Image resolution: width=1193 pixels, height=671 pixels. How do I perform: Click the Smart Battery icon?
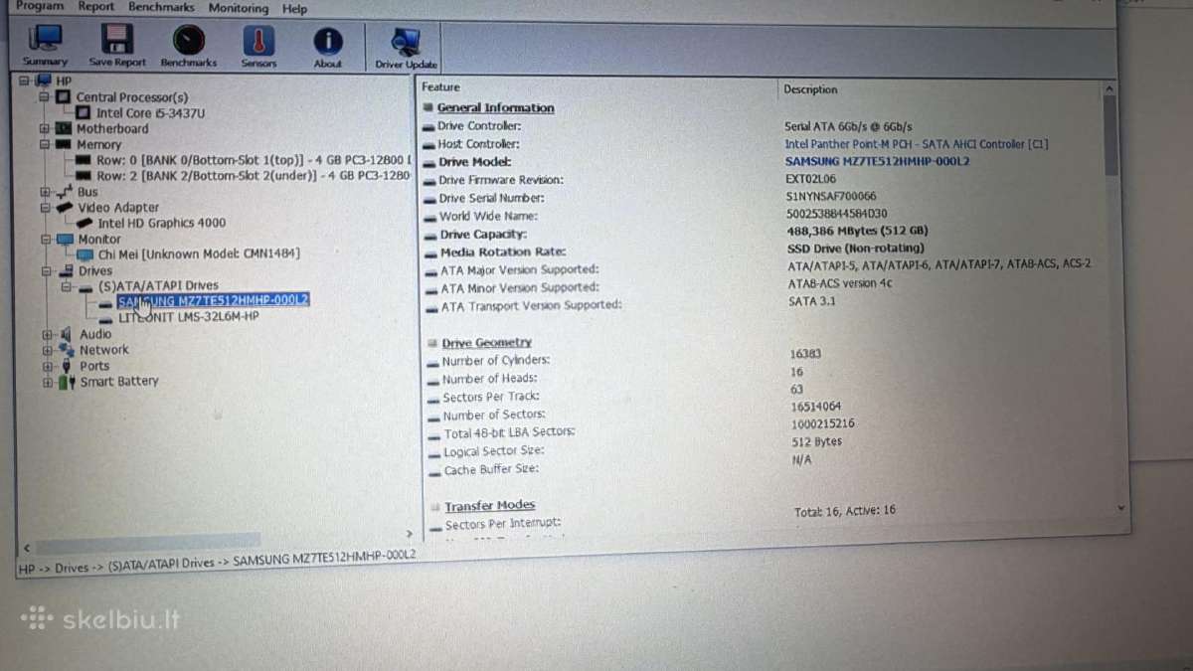[67, 382]
